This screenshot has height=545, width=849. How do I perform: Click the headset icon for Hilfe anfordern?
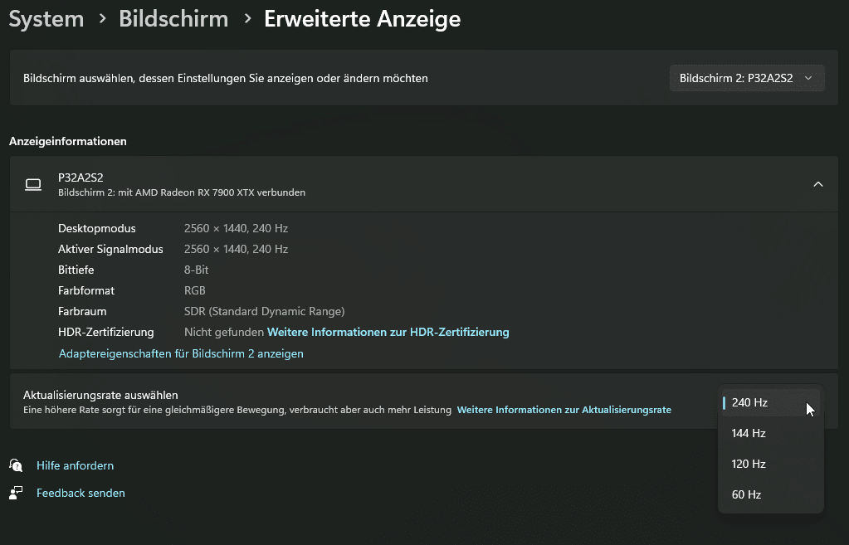[x=16, y=465]
